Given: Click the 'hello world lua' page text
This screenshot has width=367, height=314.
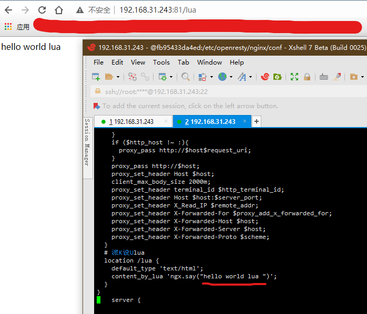Looking at the screenshot, I should click(x=31, y=47).
